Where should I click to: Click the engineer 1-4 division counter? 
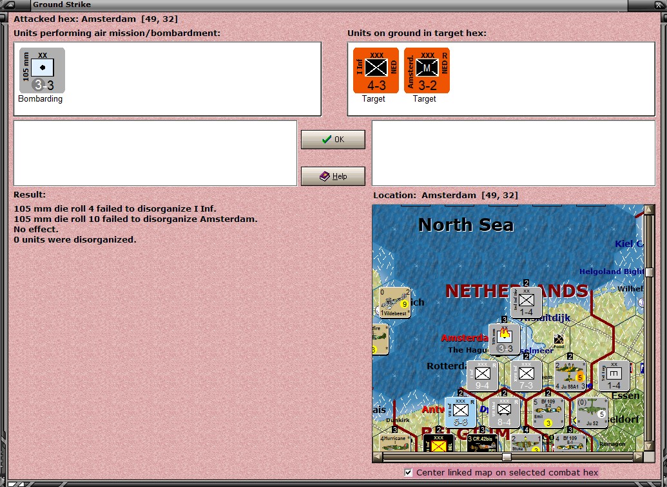pyautogui.click(x=614, y=376)
